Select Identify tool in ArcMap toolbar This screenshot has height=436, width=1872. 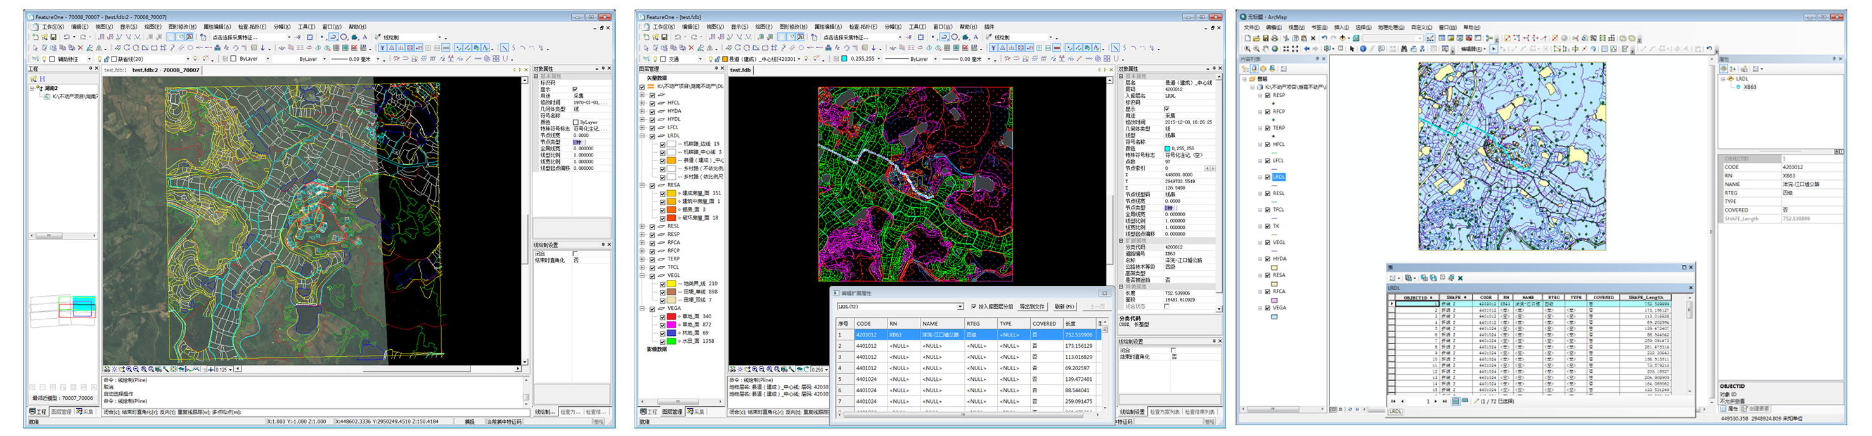(x=1364, y=49)
